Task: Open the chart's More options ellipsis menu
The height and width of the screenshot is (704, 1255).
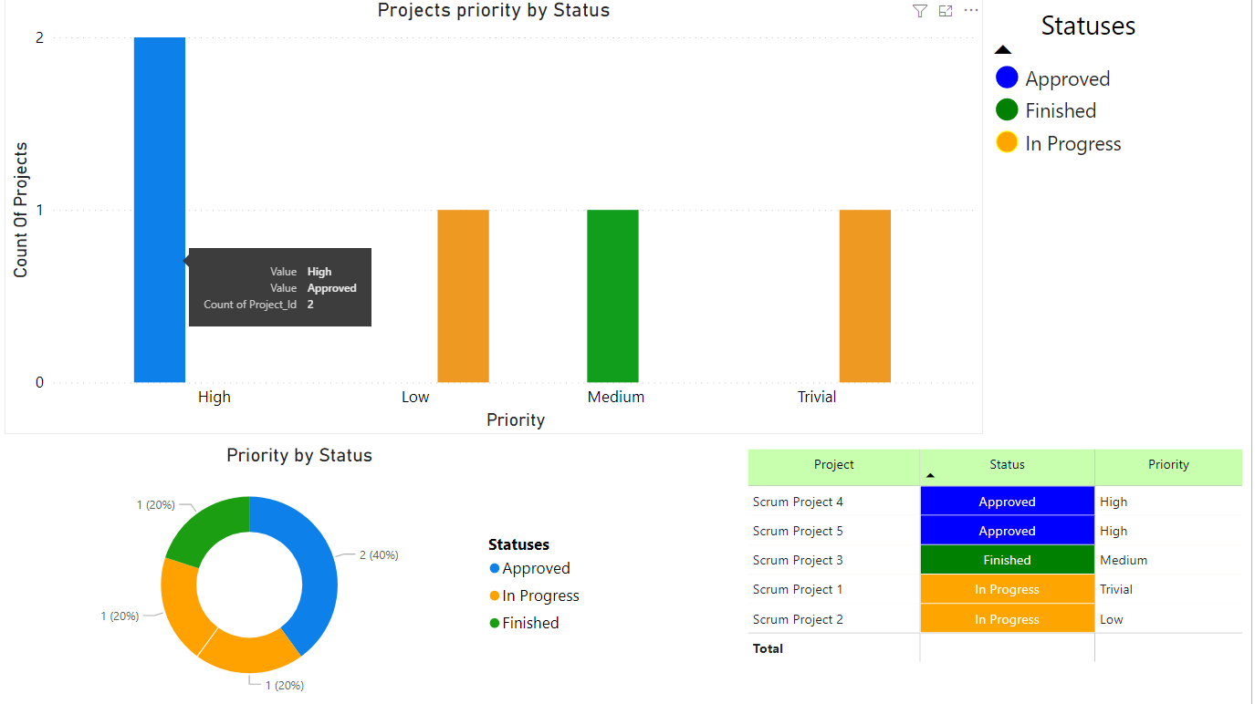Action: click(970, 11)
